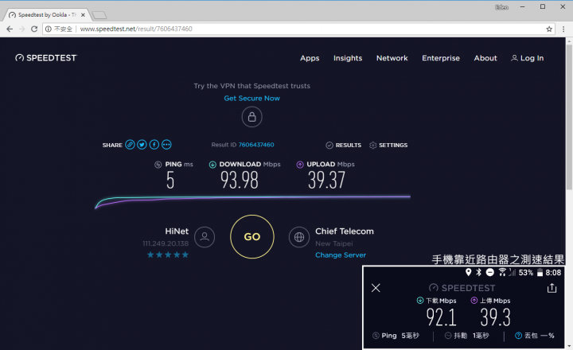Viewport: 573px width, 350px height.
Task: Click the PING icon
Action: click(158, 165)
